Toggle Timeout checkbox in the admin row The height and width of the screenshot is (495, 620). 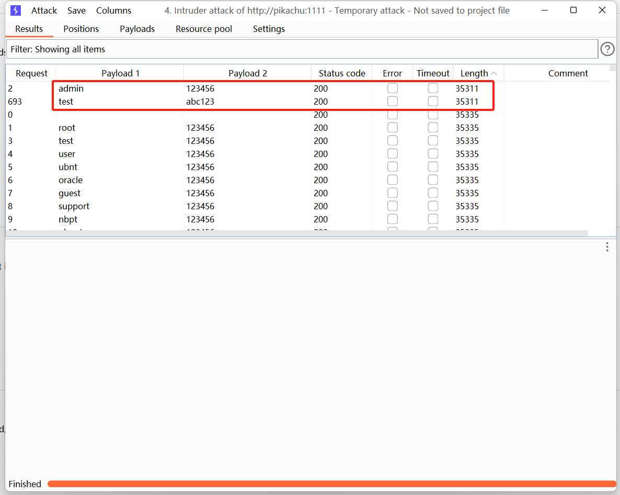pos(433,88)
